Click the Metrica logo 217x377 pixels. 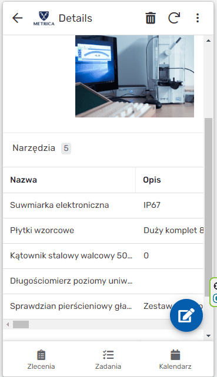click(x=44, y=18)
